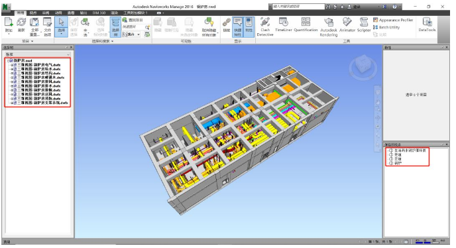The image size is (456, 248).
Task: Click the sheet browser icon in status bar
Action: [x=406, y=241]
